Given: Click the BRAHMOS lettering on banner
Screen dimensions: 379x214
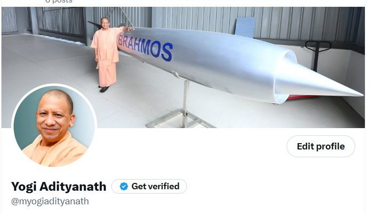Looking at the screenshot, I should point(145,47).
